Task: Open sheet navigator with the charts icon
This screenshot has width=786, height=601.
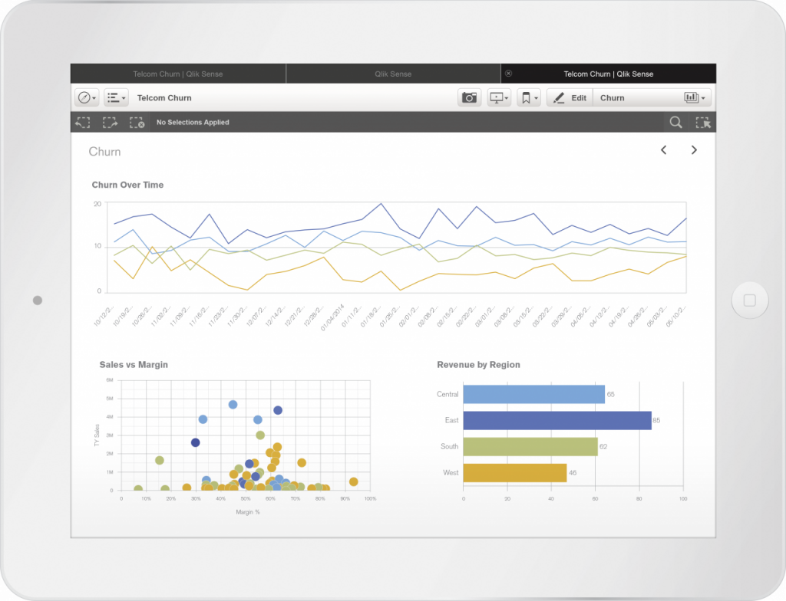Action: coord(690,97)
